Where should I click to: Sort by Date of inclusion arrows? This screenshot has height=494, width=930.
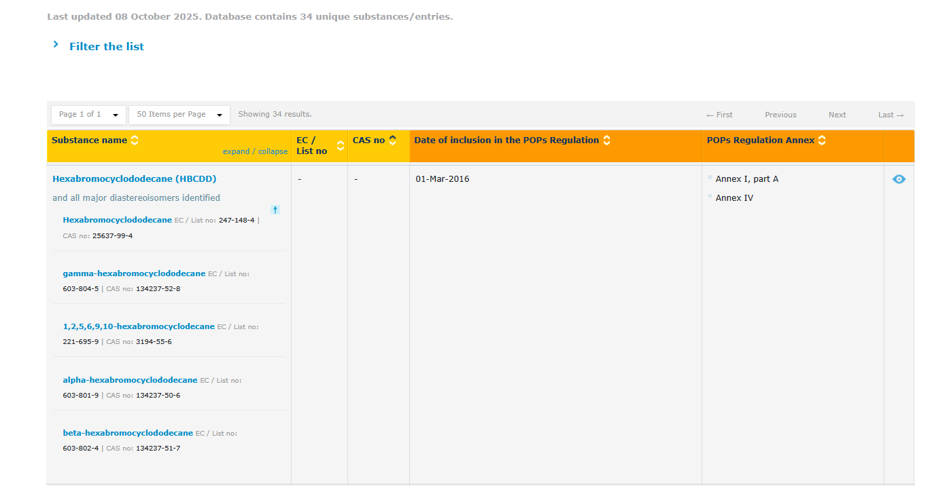(x=606, y=140)
